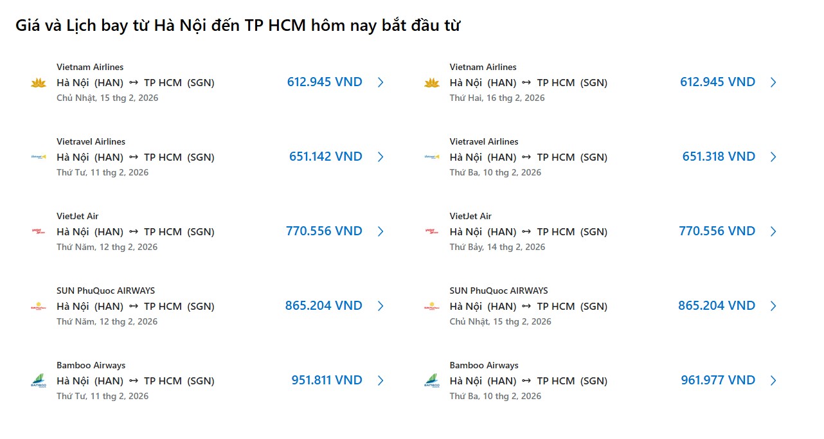Open chevron beside Thứ Bảy VietJet fare
Viewport: 824px width, 439px height.
pos(773,231)
